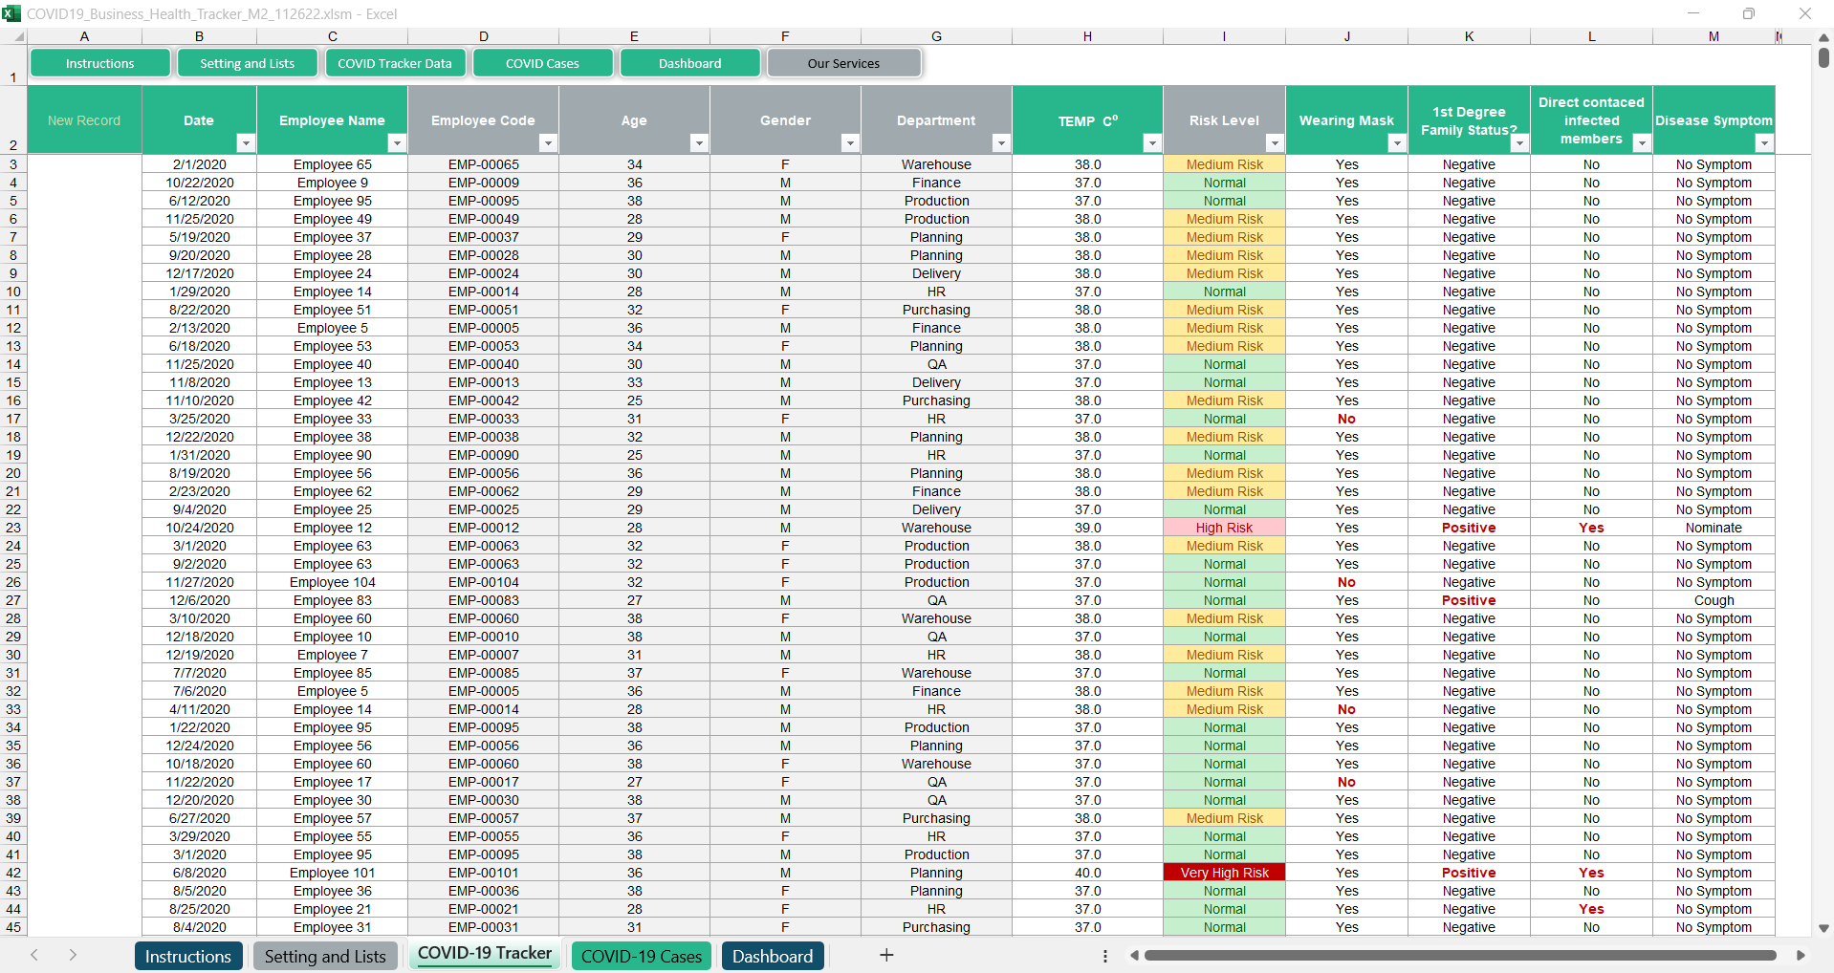Open the Wearing Mask filter dropdown
This screenshot has width=1834, height=973.
coord(1397,143)
